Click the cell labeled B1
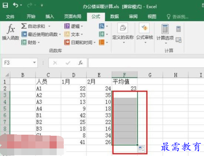 (48, 115)
